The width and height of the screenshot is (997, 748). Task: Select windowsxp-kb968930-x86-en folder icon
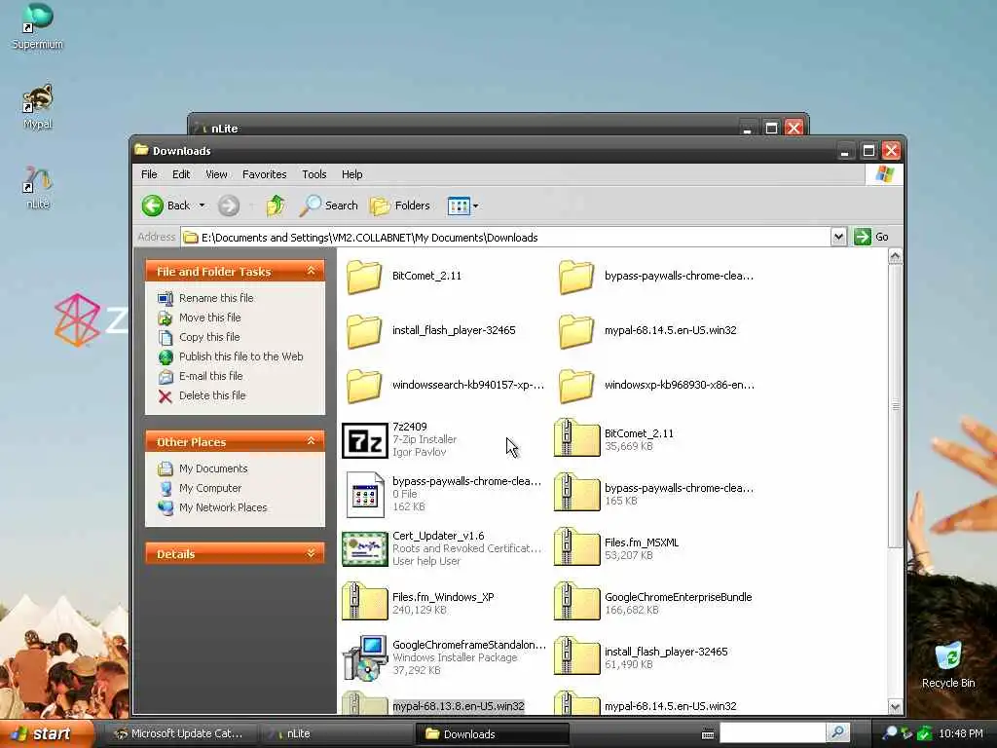point(576,386)
